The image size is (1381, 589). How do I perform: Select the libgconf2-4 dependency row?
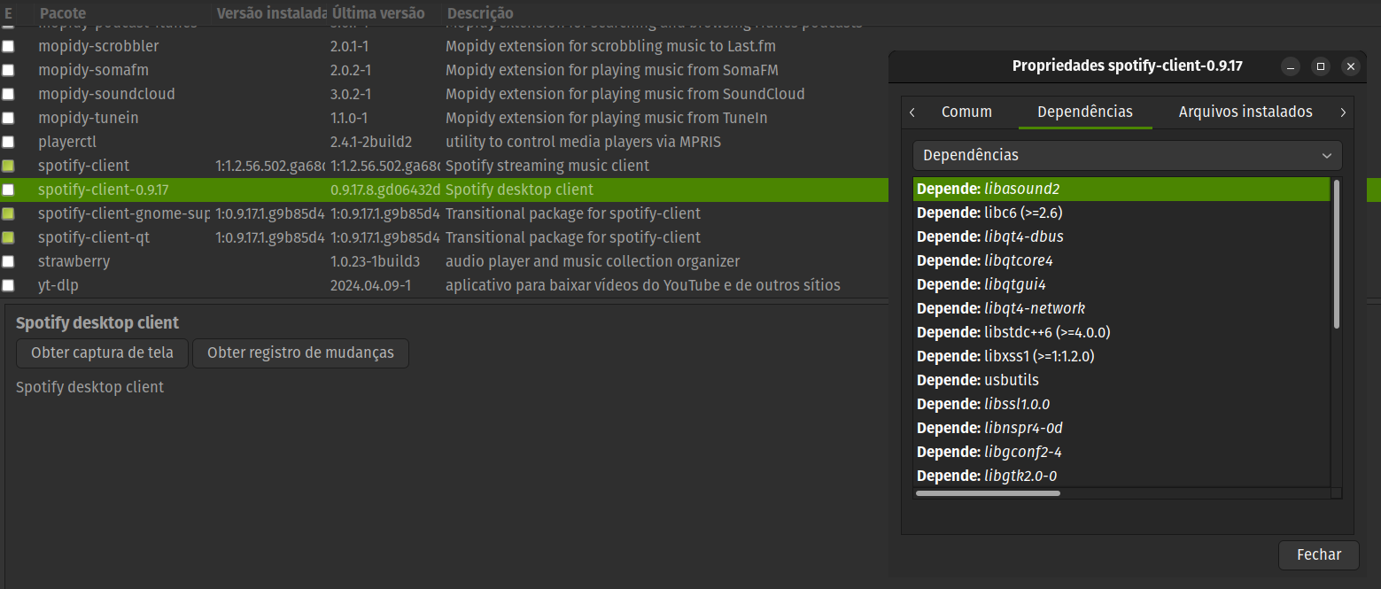1121,453
